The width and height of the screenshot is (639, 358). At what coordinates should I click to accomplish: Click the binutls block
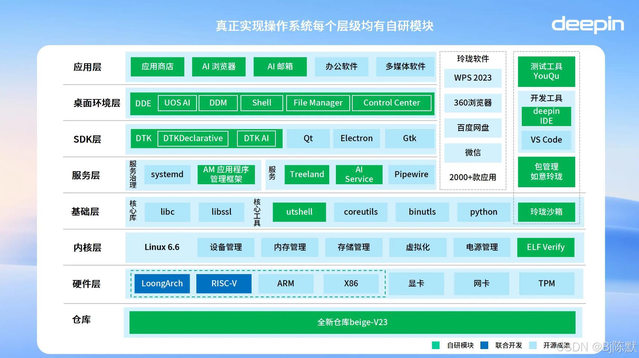422,212
